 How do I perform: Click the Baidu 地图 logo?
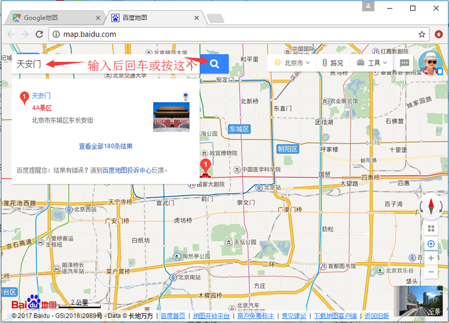[x=34, y=303]
